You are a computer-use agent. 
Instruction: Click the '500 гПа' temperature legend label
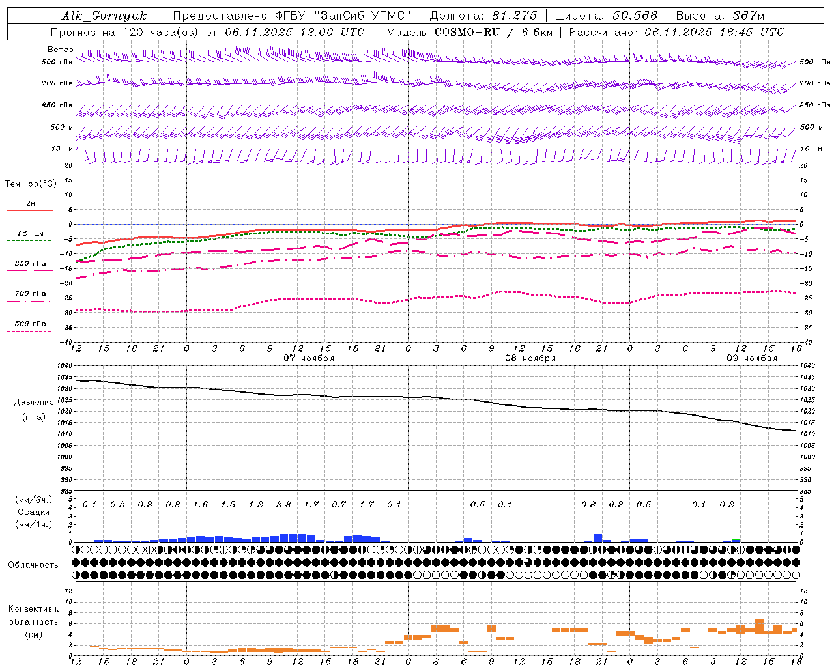30,324
